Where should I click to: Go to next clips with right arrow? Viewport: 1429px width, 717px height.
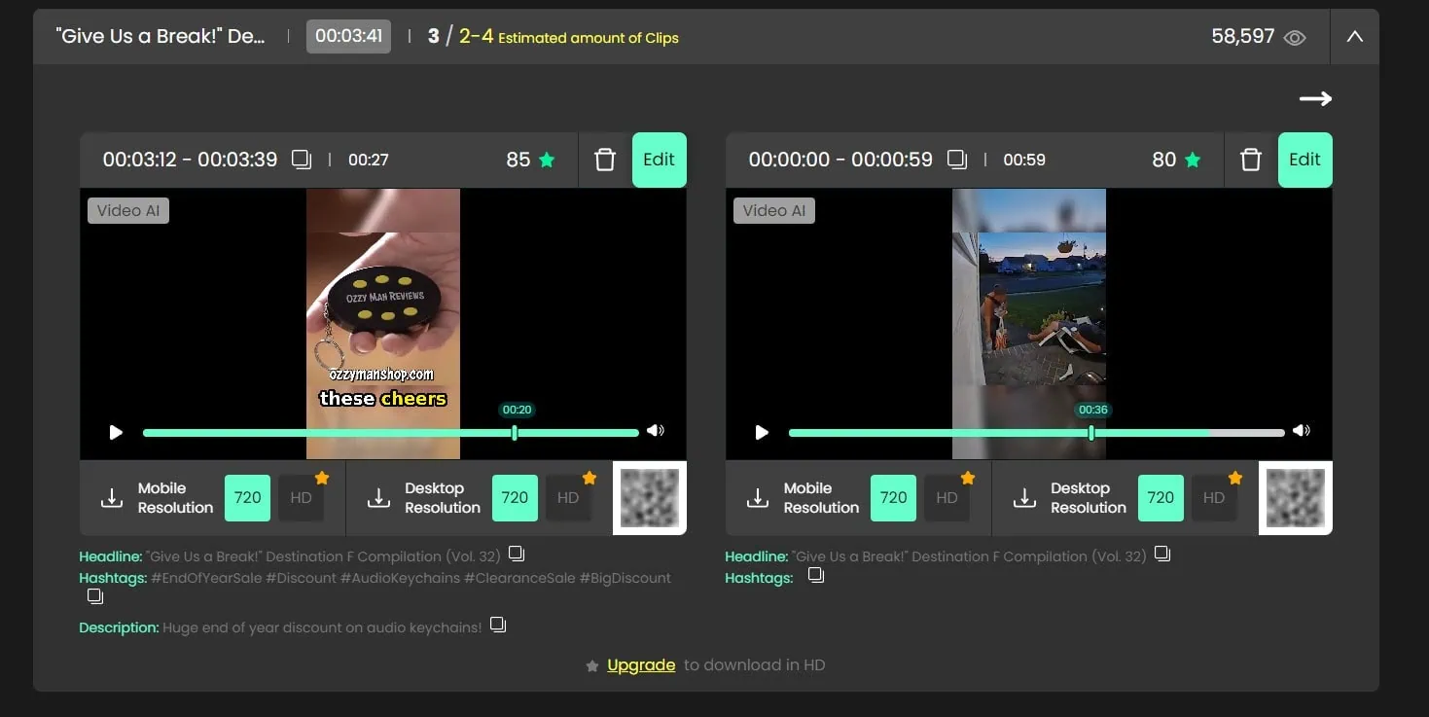(x=1315, y=98)
